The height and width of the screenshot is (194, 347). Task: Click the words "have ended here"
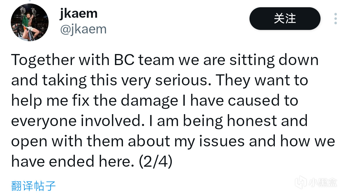[x=73, y=161]
